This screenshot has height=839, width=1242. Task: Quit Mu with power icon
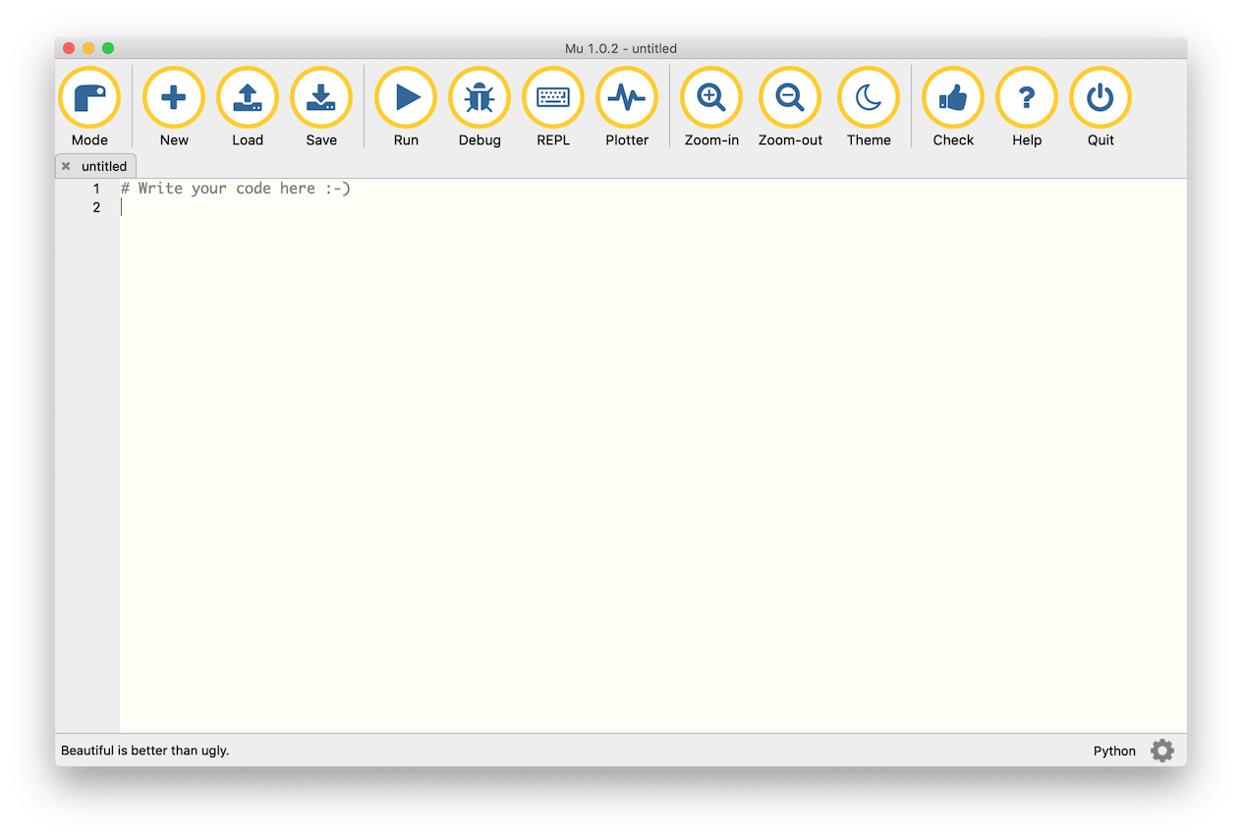tap(1101, 97)
